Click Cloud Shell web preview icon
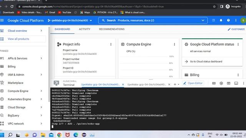246x138 pixels. click(229, 84)
